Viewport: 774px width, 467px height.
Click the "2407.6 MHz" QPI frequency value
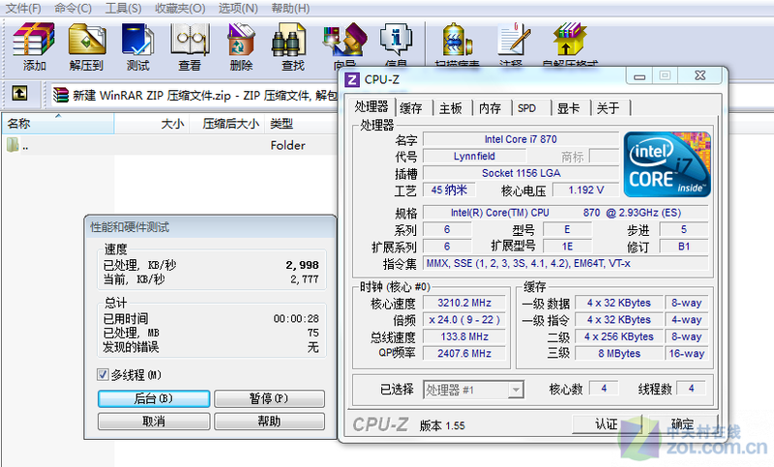coord(464,353)
